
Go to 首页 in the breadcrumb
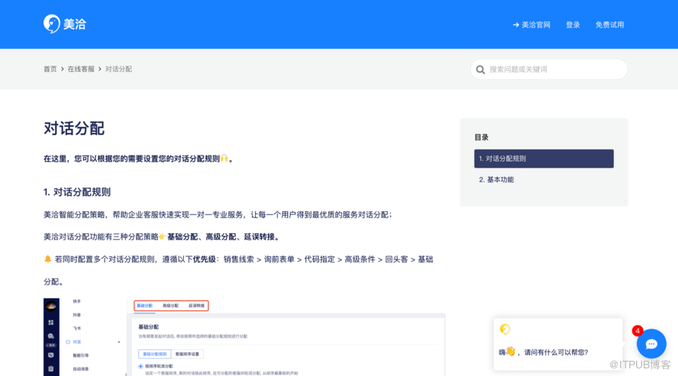point(50,69)
